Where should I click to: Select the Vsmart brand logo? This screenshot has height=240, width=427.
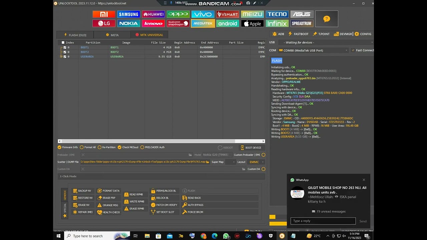228,14
